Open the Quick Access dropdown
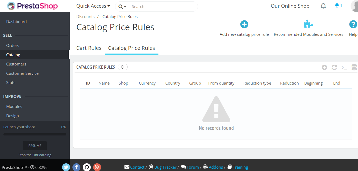Viewport: 358px width, 171px height. 93,6
